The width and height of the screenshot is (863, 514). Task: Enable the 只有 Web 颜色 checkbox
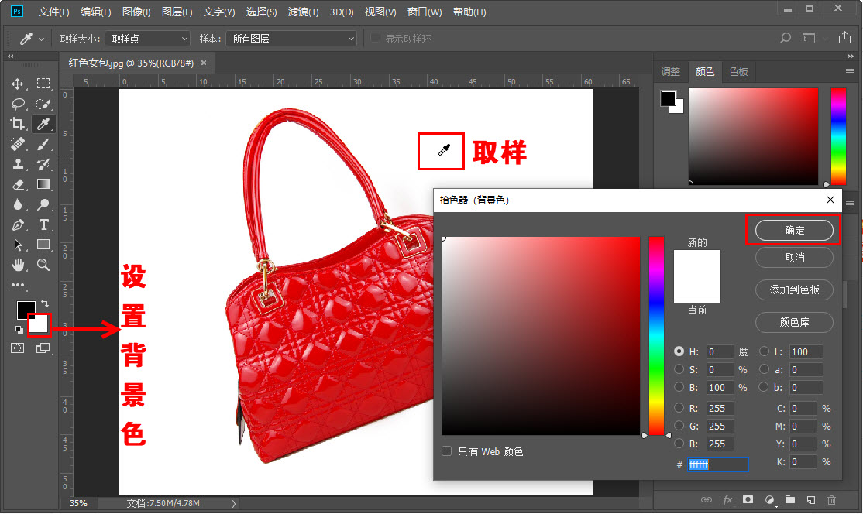coord(446,451)
